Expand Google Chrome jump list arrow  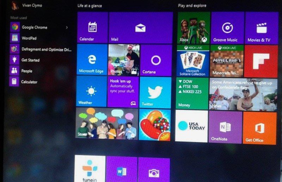click(x=67, y=28)
